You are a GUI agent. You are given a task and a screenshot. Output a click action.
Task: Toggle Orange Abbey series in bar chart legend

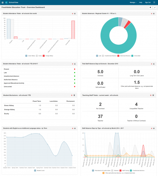[x=48, y=56]
